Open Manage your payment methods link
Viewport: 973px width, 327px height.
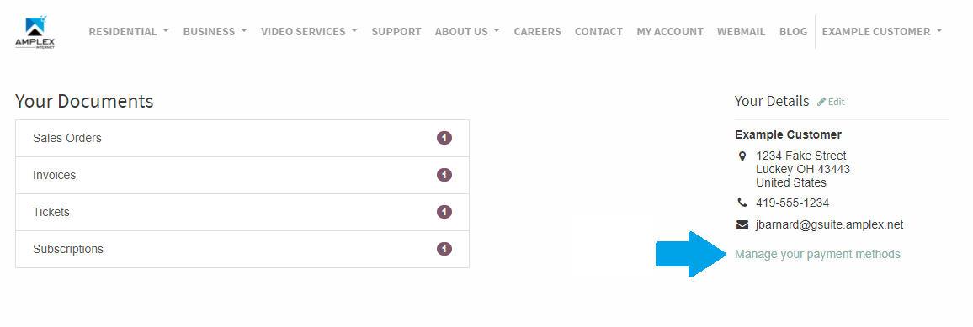(817, 255)
